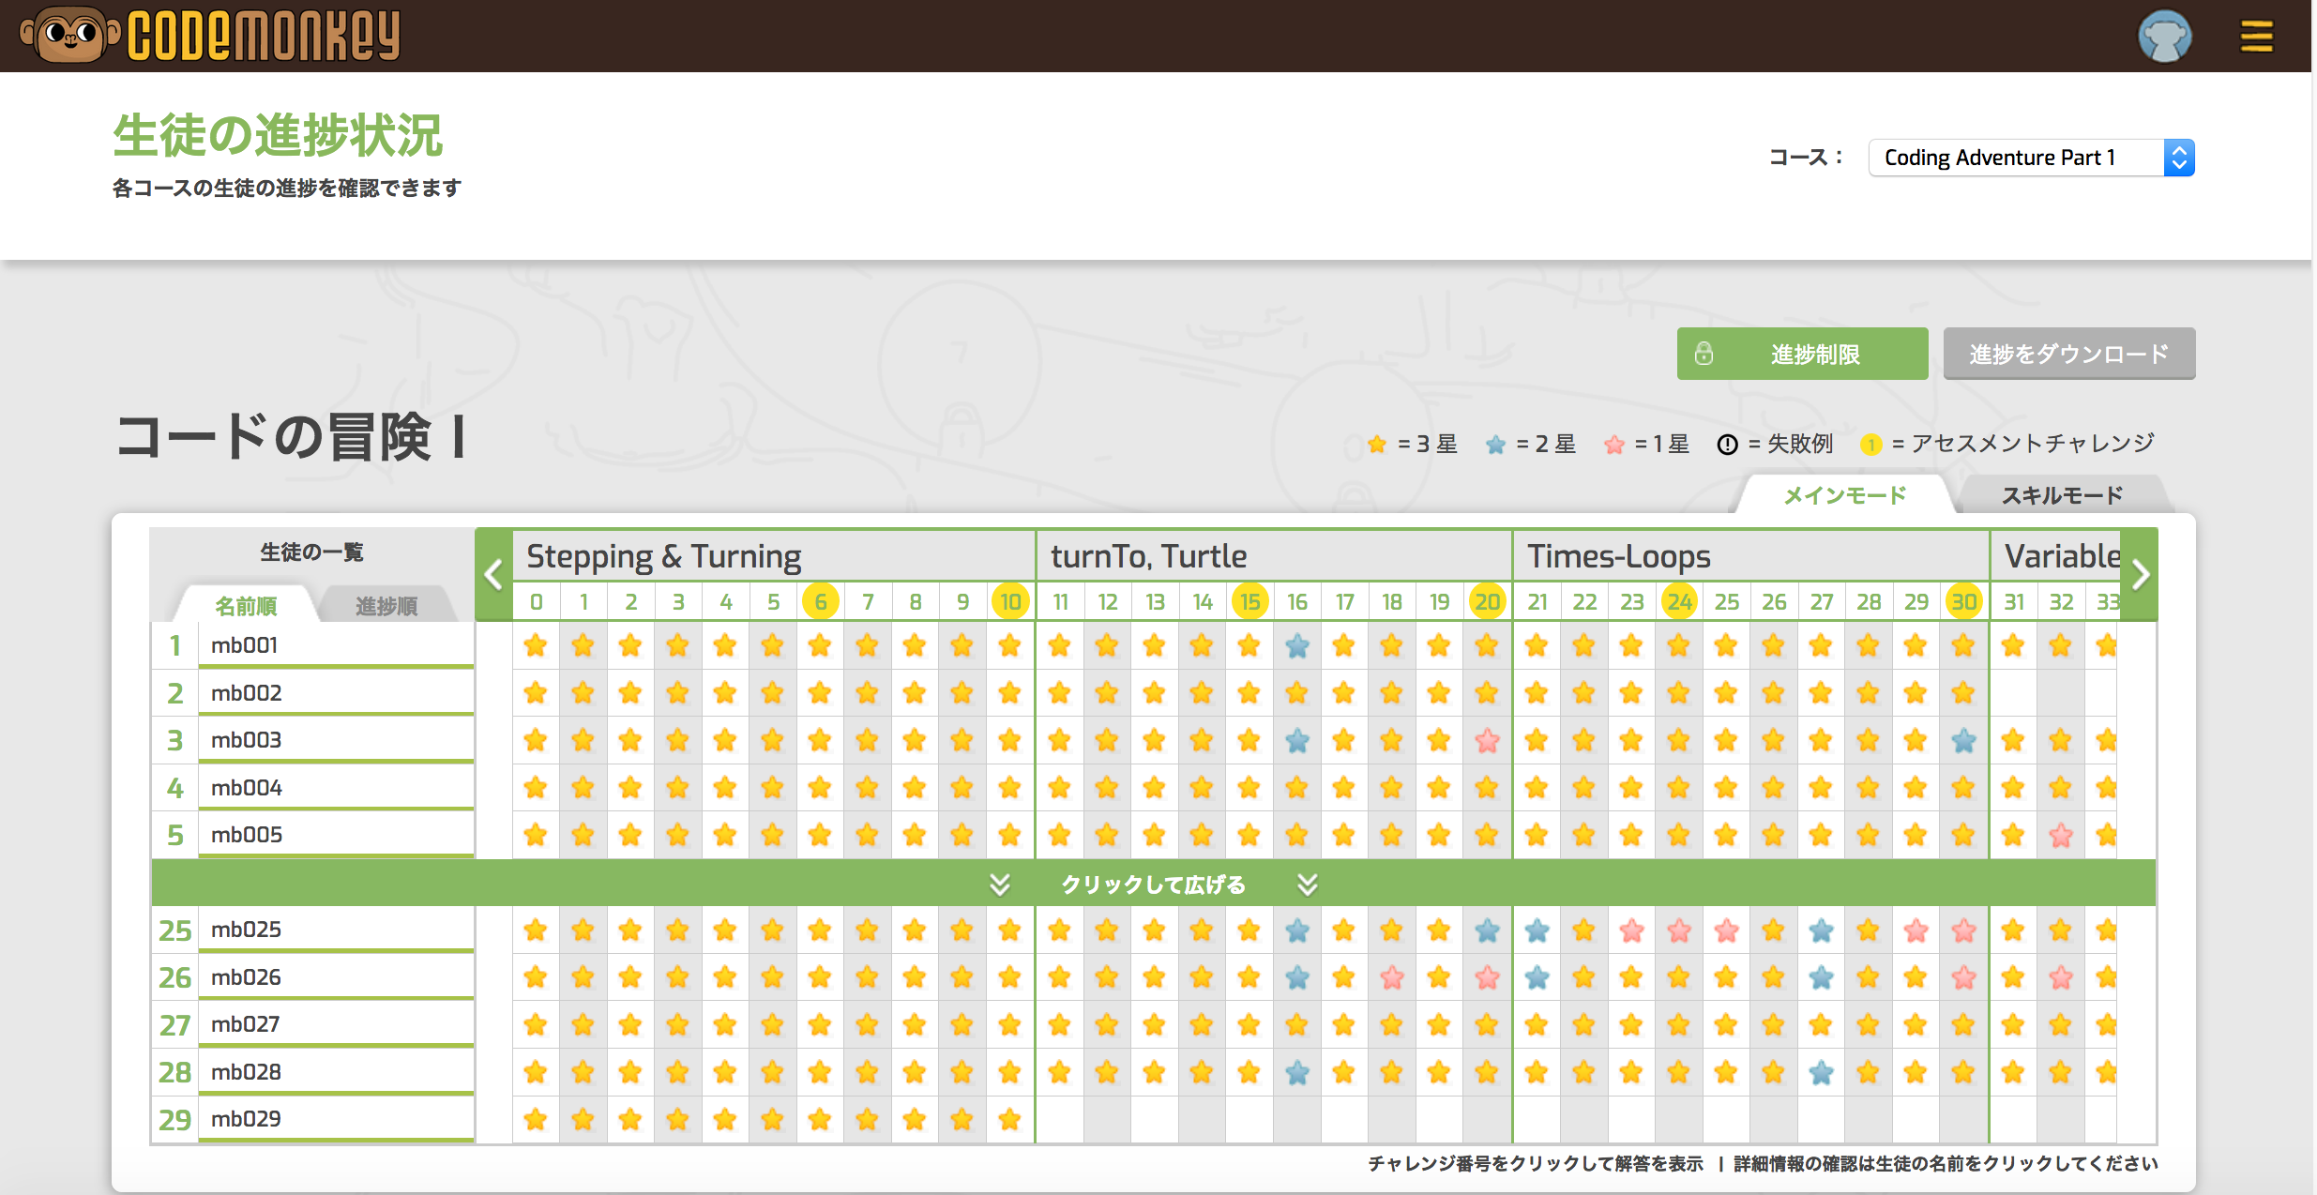This screenshot has height=1195, width=2317.
Task: Open the hamburger menu icon
Action: (x=2256, y=37)
